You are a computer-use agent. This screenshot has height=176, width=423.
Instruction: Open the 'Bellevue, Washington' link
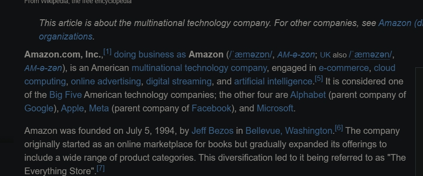[289, 131]
